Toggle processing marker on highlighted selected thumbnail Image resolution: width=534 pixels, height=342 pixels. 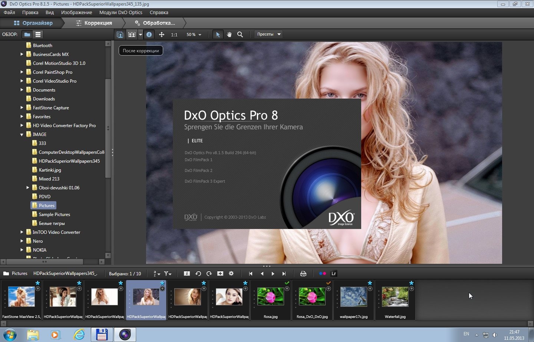[162, 289]
